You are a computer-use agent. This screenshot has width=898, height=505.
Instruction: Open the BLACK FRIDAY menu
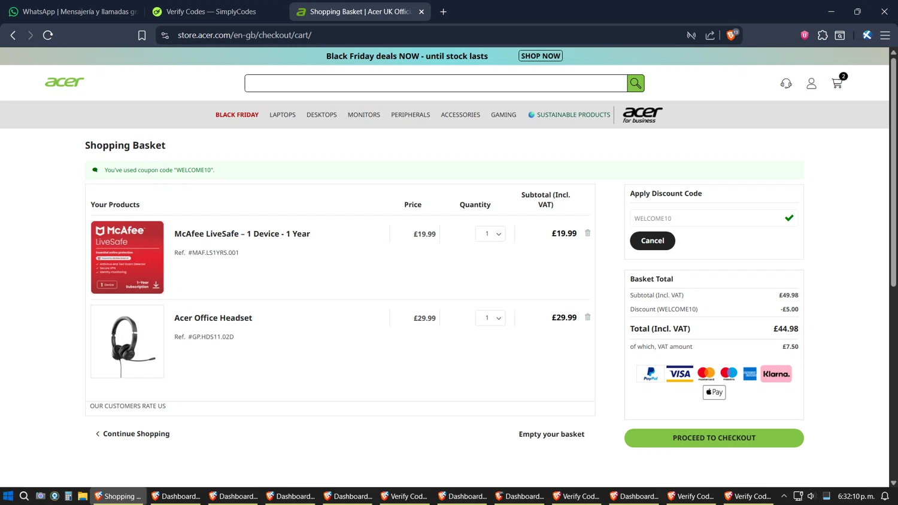pyautogui.click(x=237, y=115)
